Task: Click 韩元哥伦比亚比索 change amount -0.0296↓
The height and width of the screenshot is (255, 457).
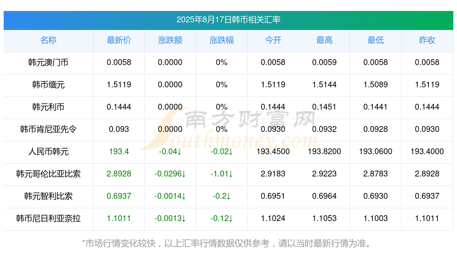Action: pyautogui.click(x=170, y=174)
